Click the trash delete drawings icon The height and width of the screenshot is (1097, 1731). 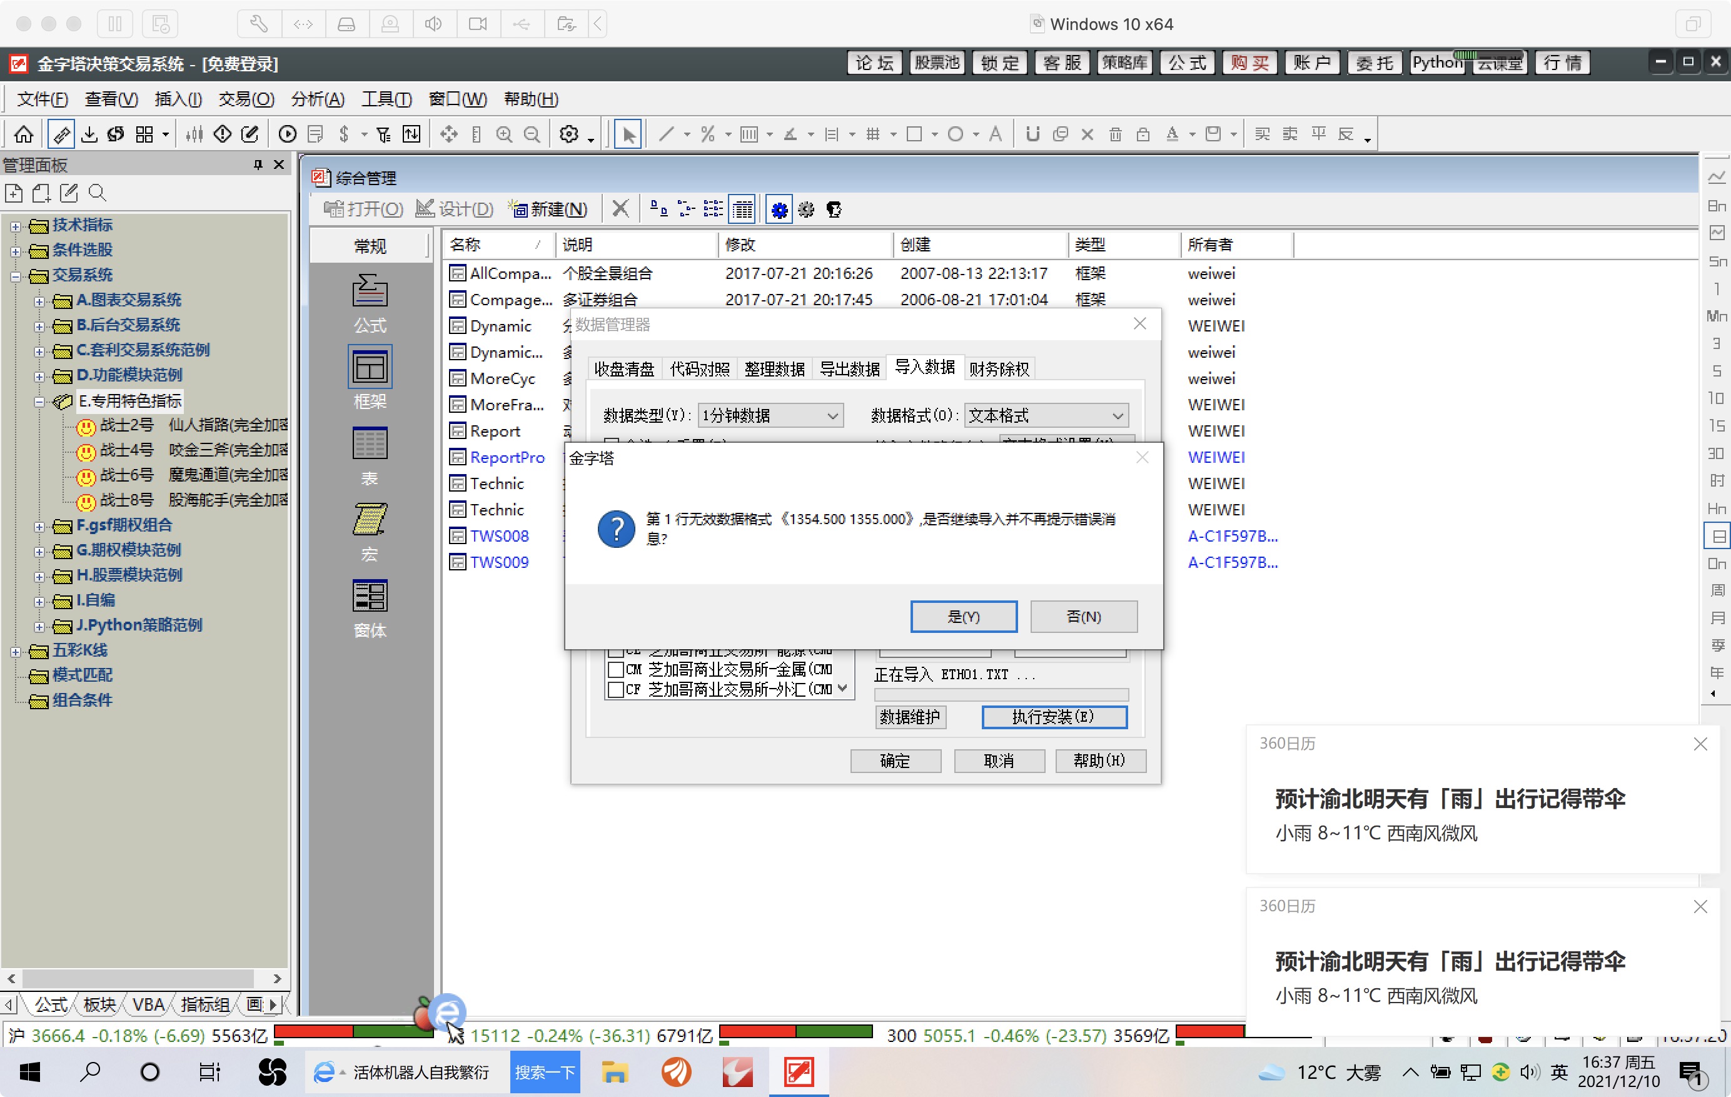1115,134
